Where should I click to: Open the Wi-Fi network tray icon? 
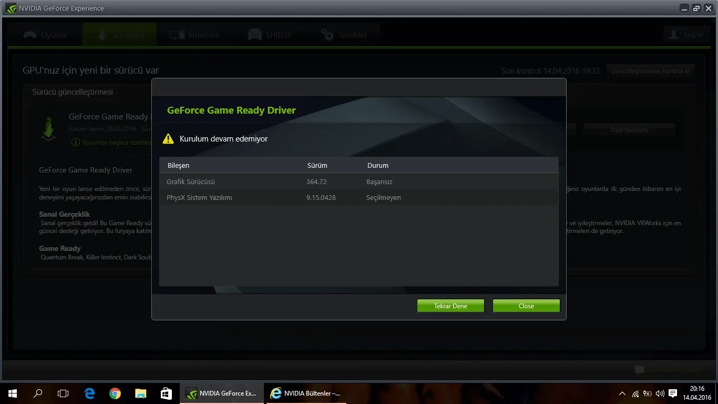click(x=635, y=393)
